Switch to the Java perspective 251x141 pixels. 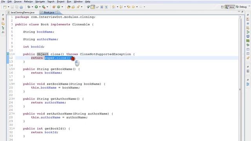pos(230,7)
